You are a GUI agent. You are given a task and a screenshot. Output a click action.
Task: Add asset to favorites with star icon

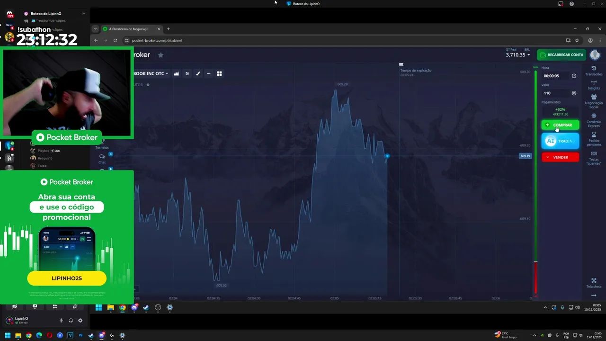coord(160,55)
